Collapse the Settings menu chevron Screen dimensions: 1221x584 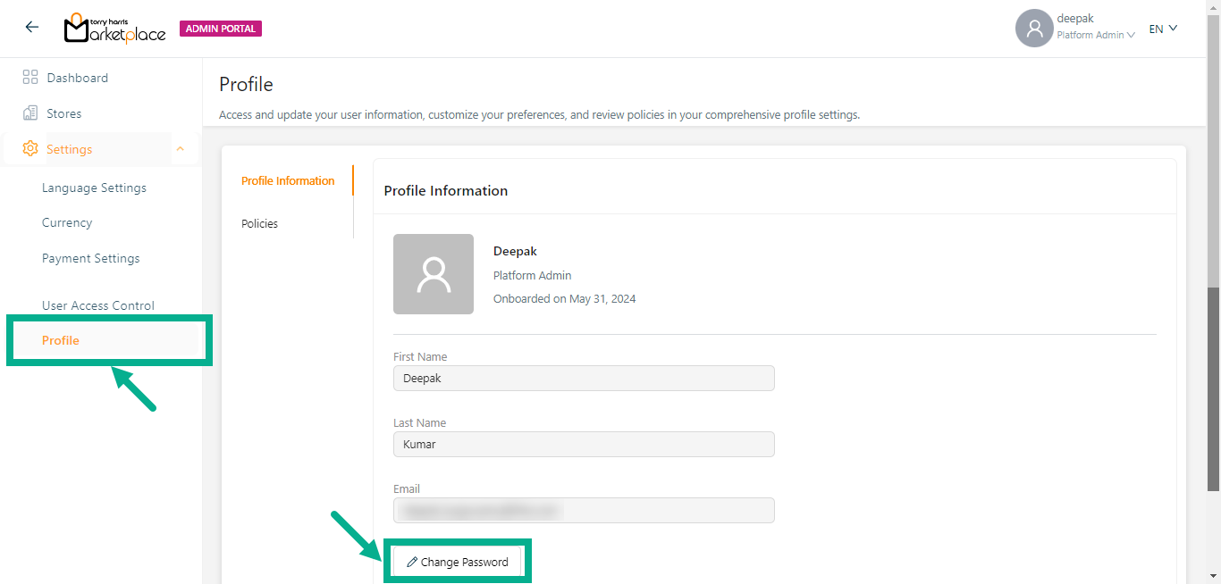[180, 149]
